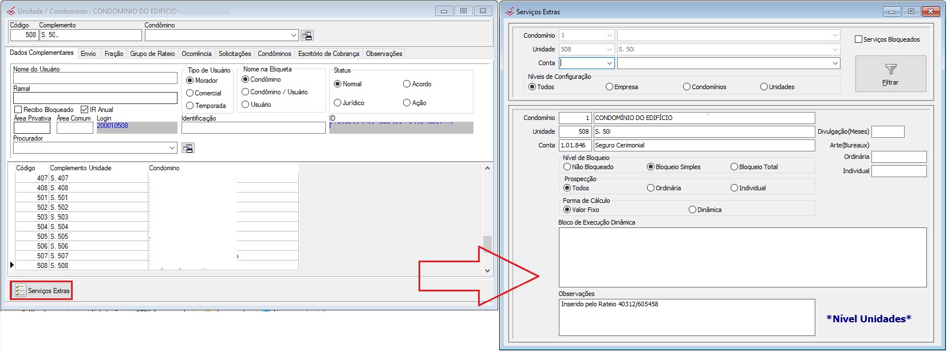Restore the Unidade / Condomínio window

point(463,11)
